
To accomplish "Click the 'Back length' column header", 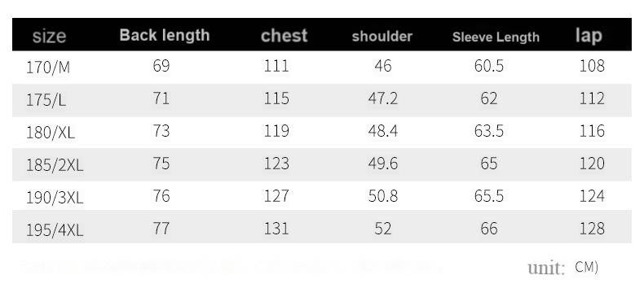I will tap(165, 36).
